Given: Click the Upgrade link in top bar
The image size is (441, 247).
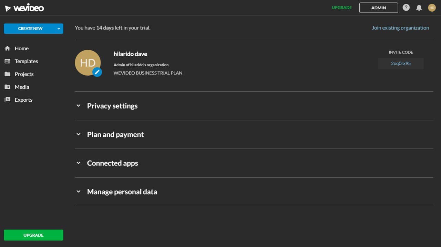Looking at the screenshot, I should pos(341,8).
